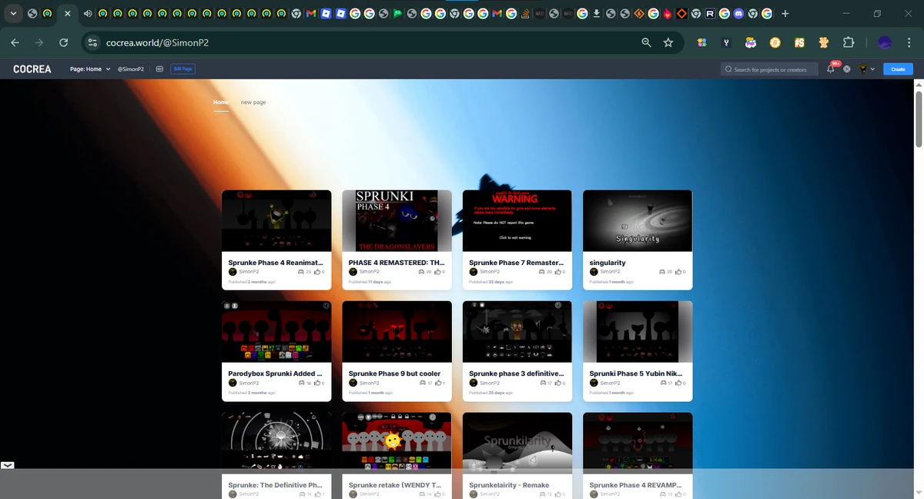The width and height of the screenshot is (924, 499).
Task: Click SimonP2 avatar under Sprunke Phase 7 Remaster
Action: coord(473,271)
